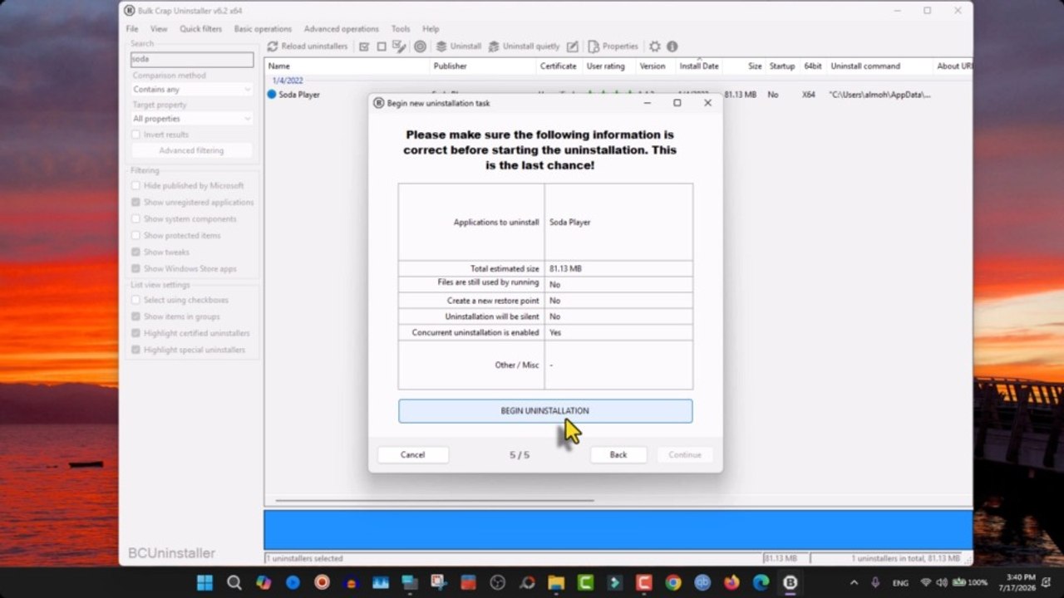1064x598 pixels.
Task: Click Cancel in the uninstallation dialog
Action: [x=413, y=455]
